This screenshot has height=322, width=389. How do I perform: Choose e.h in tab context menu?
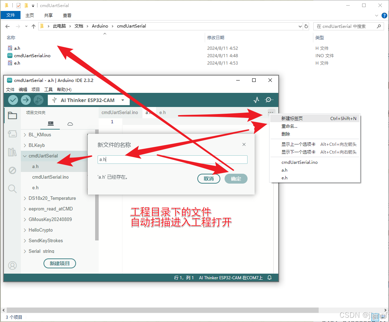point(315,178)
